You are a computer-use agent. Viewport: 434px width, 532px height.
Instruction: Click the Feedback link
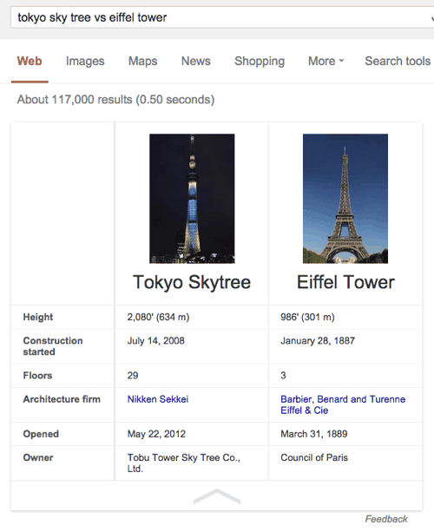tap(386, 519)
